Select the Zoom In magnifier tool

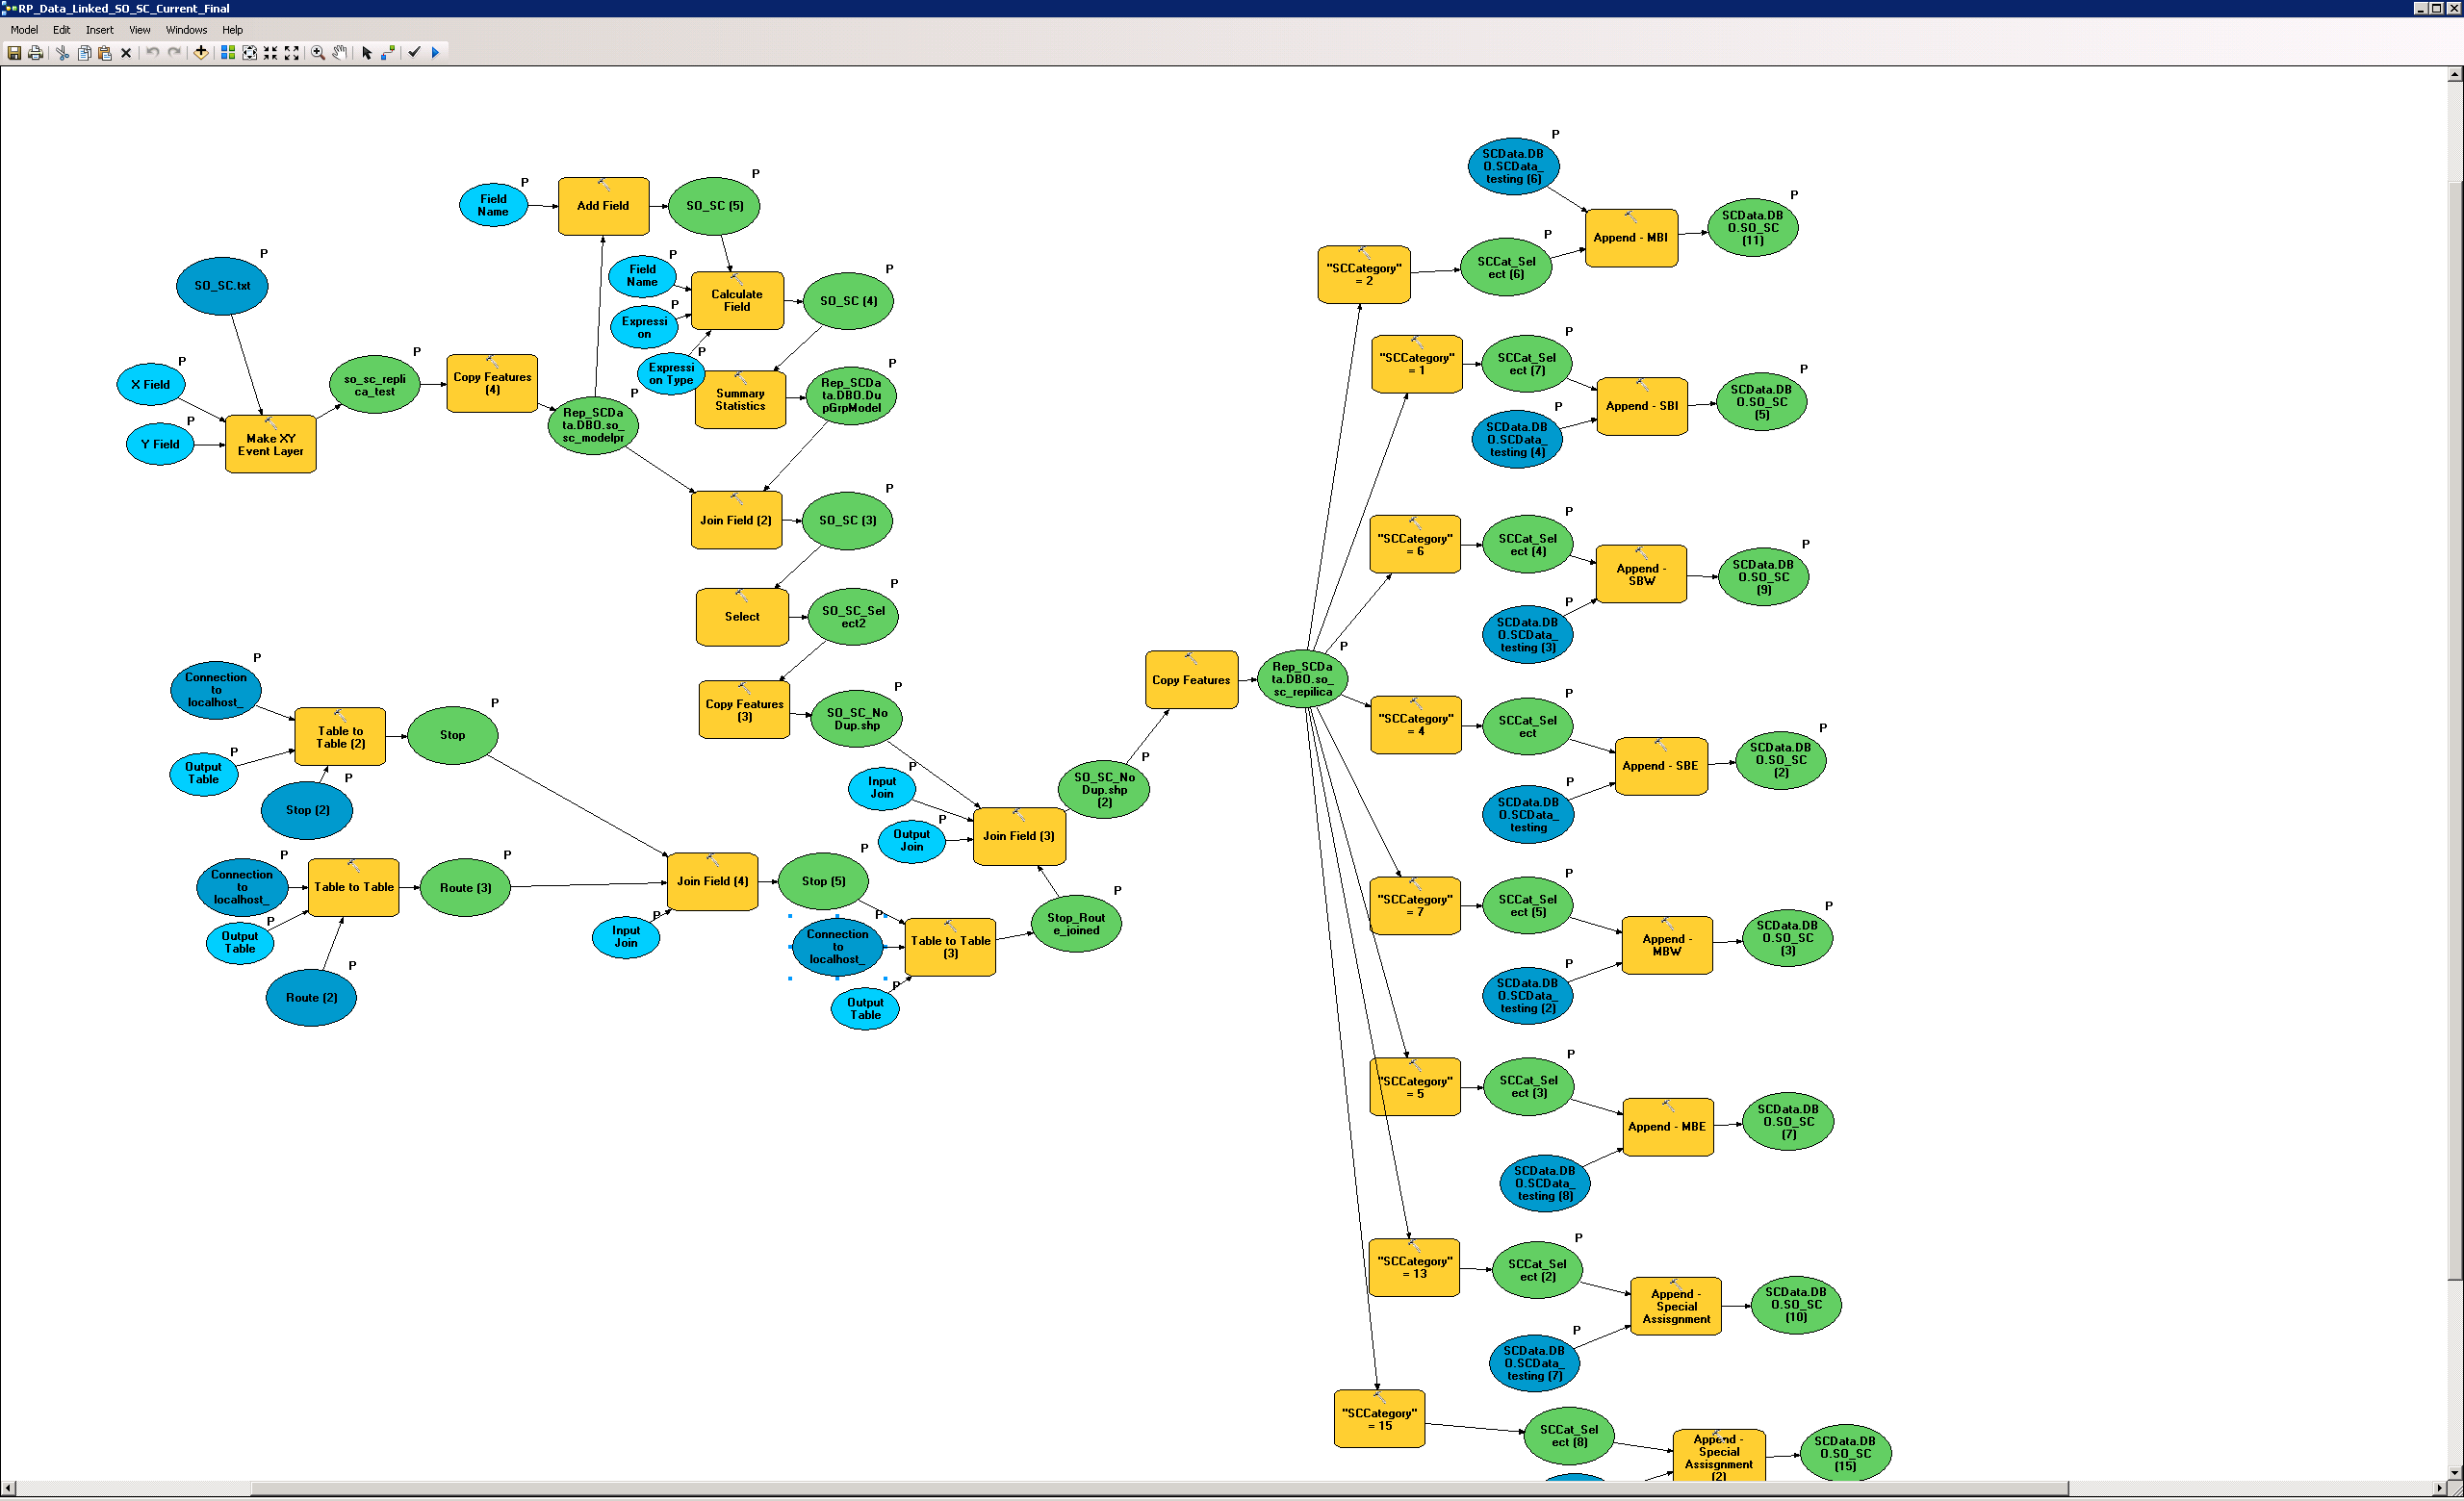pos(318,53)
